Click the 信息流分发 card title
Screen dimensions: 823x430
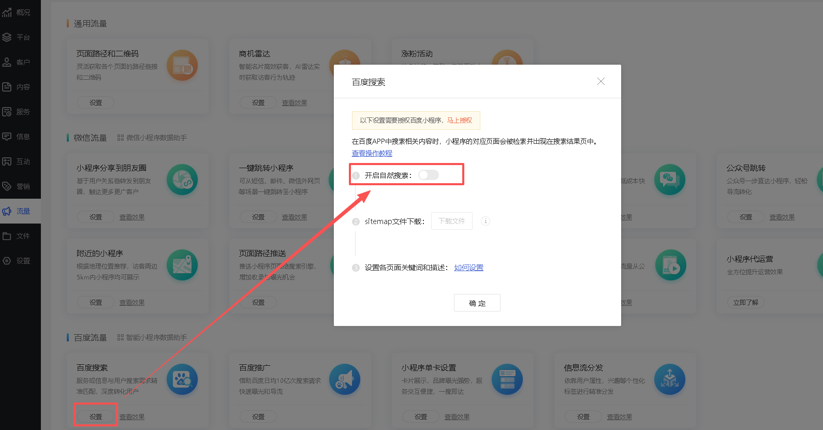pos(583,368)
